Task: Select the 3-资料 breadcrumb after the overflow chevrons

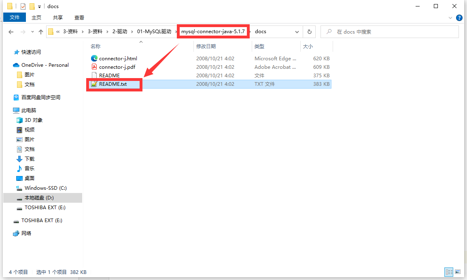Action: click(x=70, y=32)
